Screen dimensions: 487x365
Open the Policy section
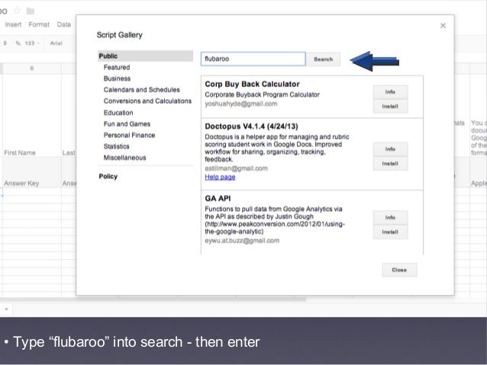click(x=108, y=176)
